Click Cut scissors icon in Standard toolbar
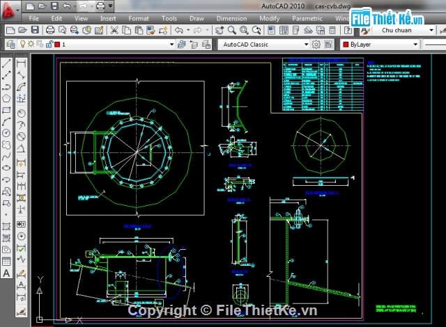This screenshot has height=327, width=446. pos(114,30)
